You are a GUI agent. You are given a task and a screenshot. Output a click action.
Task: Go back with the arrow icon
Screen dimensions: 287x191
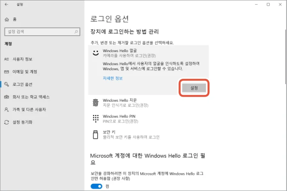[6, 4]
